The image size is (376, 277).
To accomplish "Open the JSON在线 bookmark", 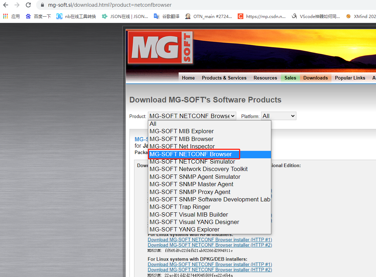I will (x=125, y=16).
